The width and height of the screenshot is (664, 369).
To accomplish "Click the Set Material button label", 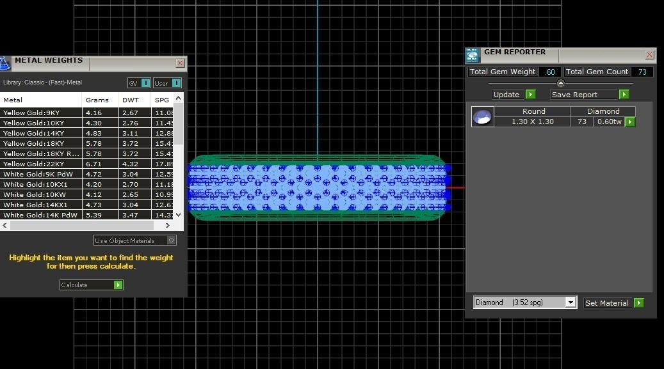I will (606, 303).
